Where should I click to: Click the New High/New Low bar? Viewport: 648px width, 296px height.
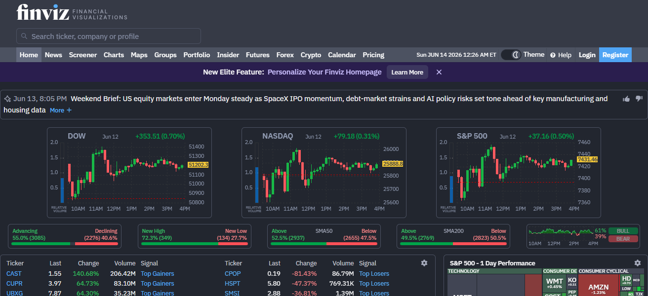(x=194, y=236)
